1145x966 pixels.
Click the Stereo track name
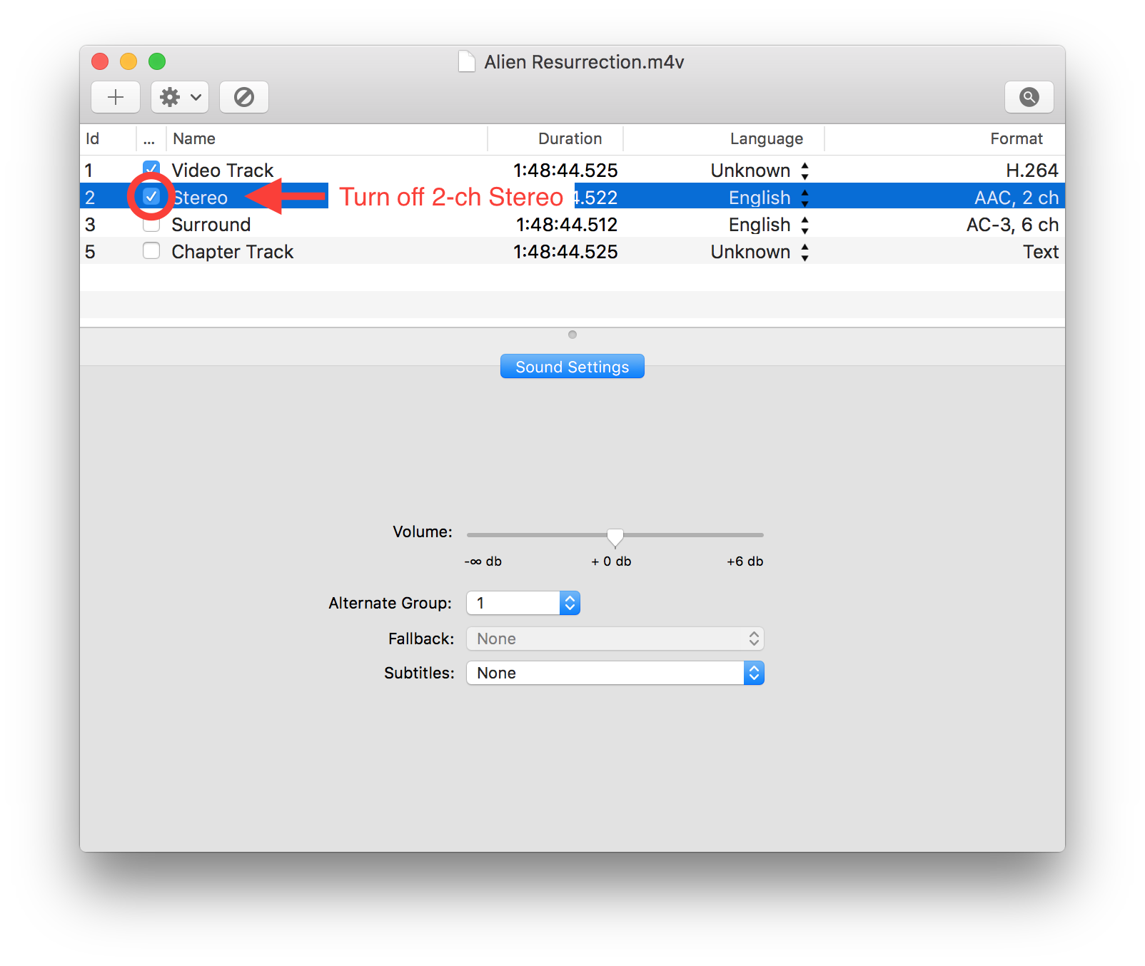coord(201,198)
